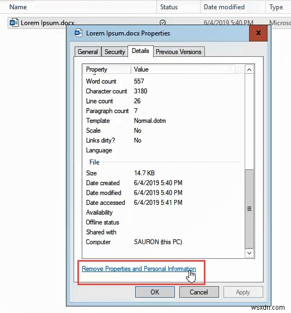The image size is (291, 313).
Task: Click the scroll up arrow in details list
Action: point(249,70)
